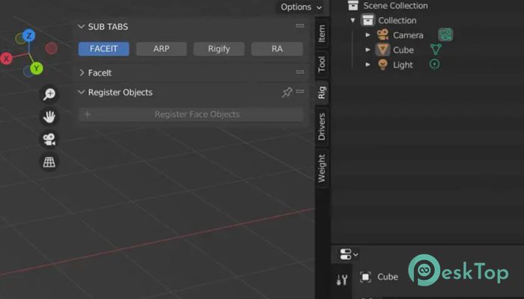Open the Tool properties wrench tab icon

[x=341, y=280]
